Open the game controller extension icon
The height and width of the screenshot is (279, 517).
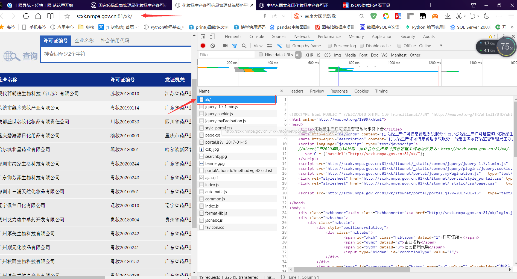[x=435, y=16]
